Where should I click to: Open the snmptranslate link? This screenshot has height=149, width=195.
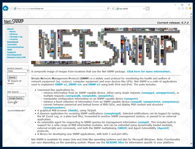54,108
